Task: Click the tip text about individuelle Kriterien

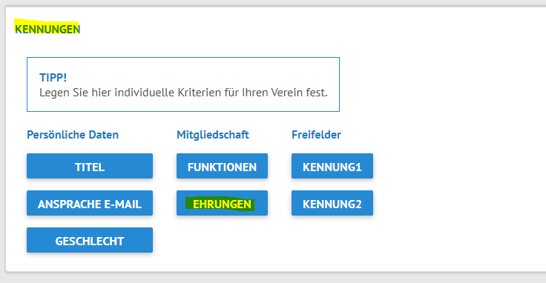Action: (x=183, y=93)
